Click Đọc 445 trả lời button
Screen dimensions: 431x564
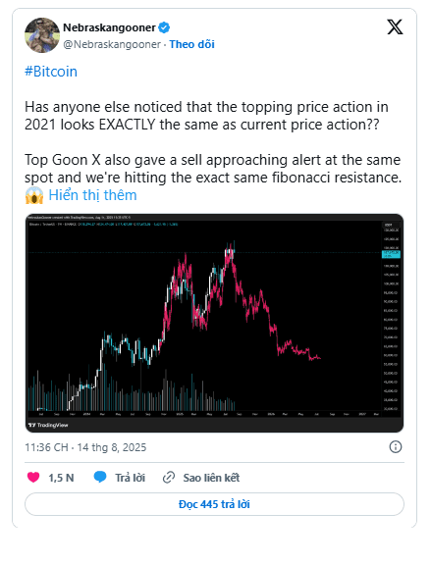coord(214,504)
